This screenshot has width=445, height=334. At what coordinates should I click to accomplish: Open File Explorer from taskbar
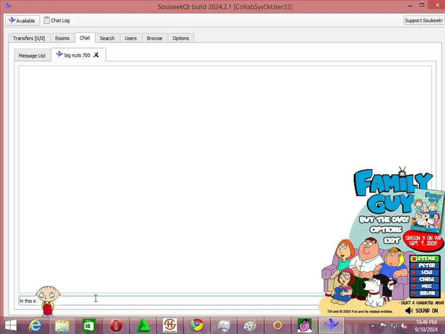(x=62, y=325)
